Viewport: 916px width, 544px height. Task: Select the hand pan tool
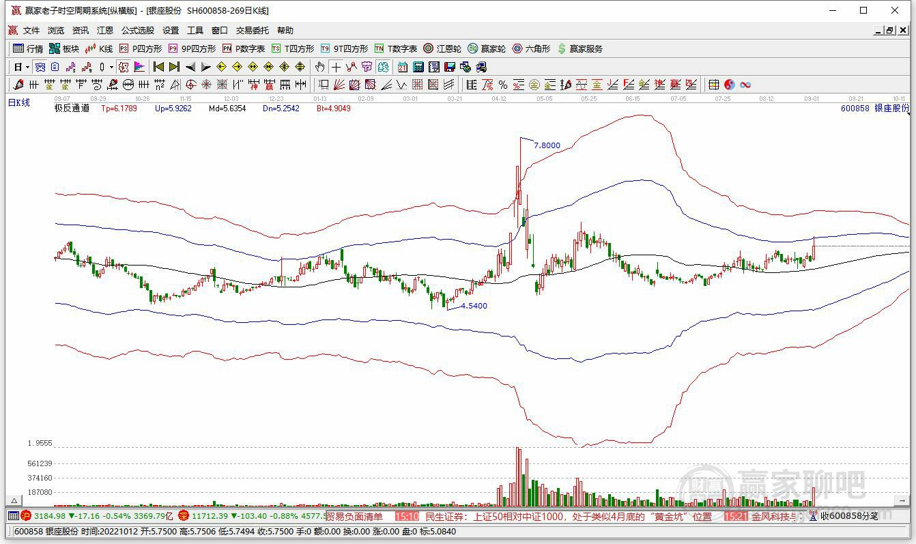coord(319,67)
